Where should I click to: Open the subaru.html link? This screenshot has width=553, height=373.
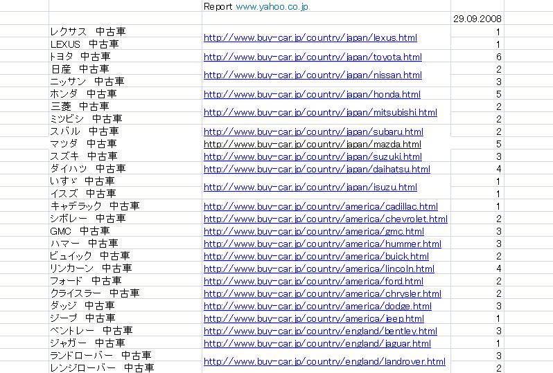[313, 131]
